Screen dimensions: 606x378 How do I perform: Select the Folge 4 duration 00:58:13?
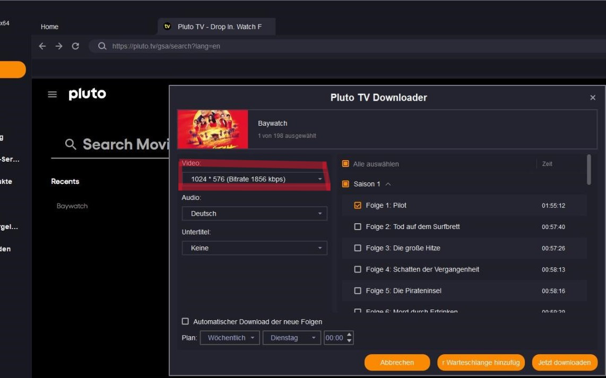pos(553,269)
